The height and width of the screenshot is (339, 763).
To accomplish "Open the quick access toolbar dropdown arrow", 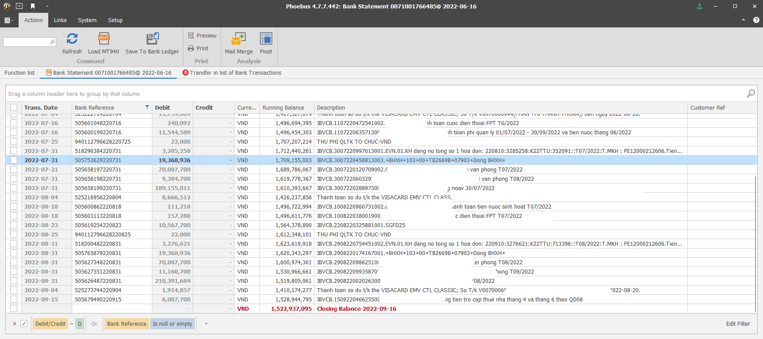I will click(47, 6).
